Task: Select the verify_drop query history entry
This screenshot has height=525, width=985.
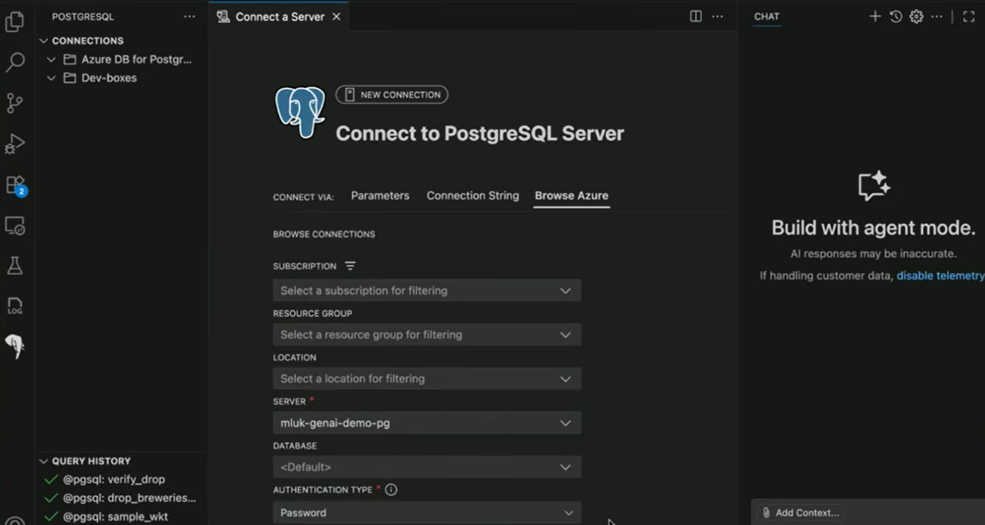Action: coord(114,479)
